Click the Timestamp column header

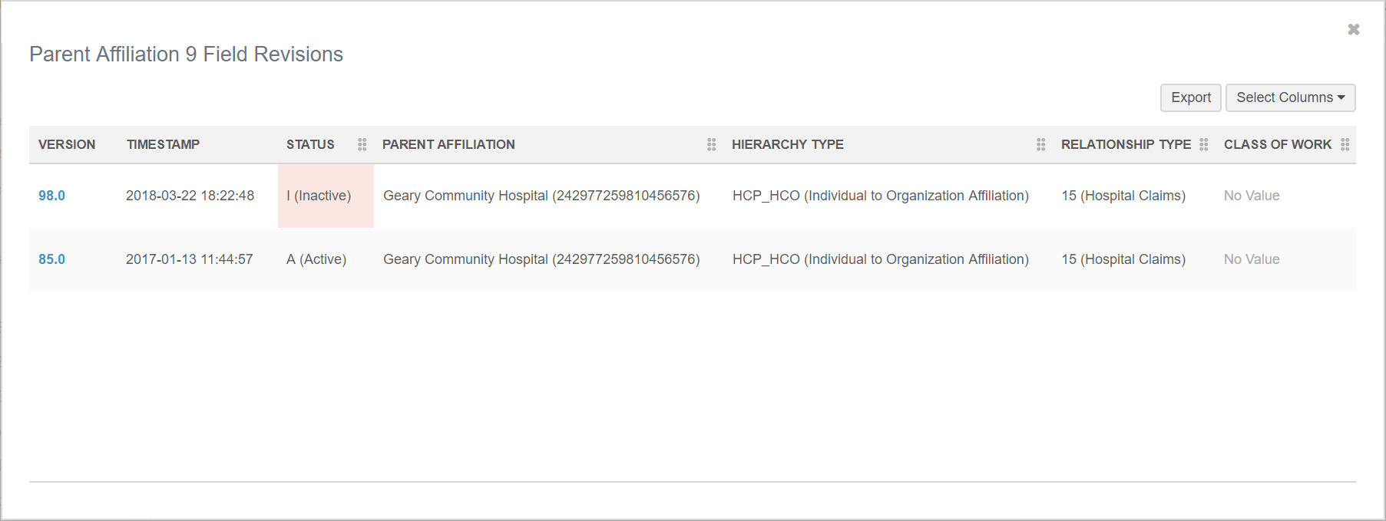click(x=163, y=144)
